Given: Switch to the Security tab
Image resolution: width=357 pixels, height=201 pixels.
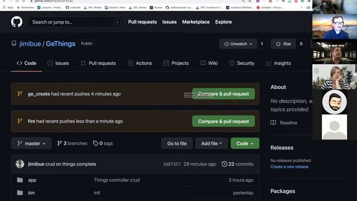Looking at the screenshot, I should pos(242,63).
